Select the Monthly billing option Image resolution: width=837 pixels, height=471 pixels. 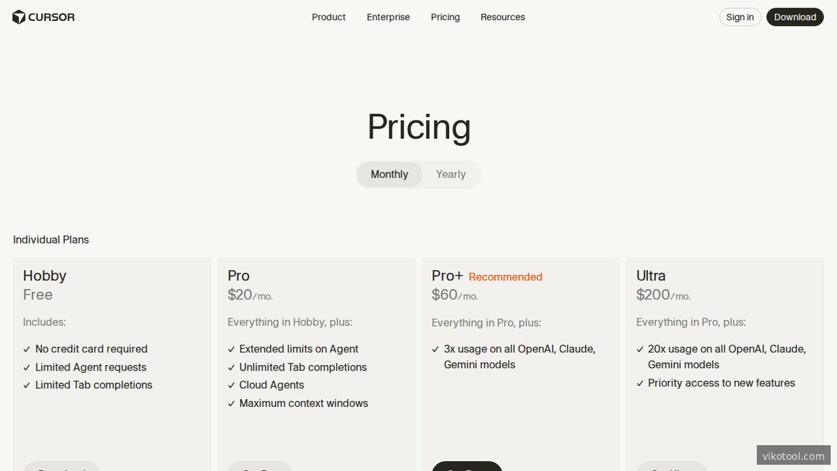point(389,174)
